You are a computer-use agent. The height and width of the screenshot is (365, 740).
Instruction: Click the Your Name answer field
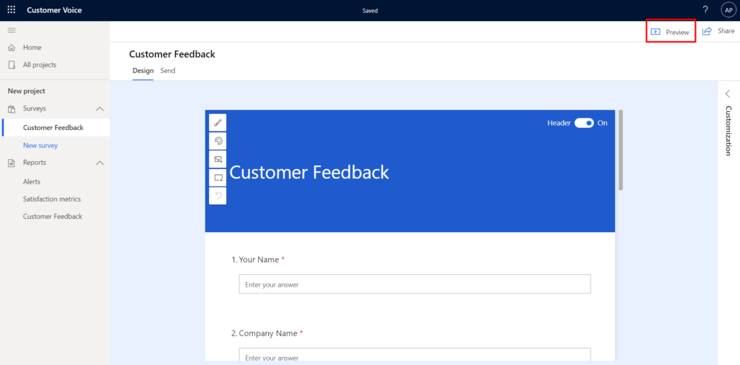coord(415,284)
